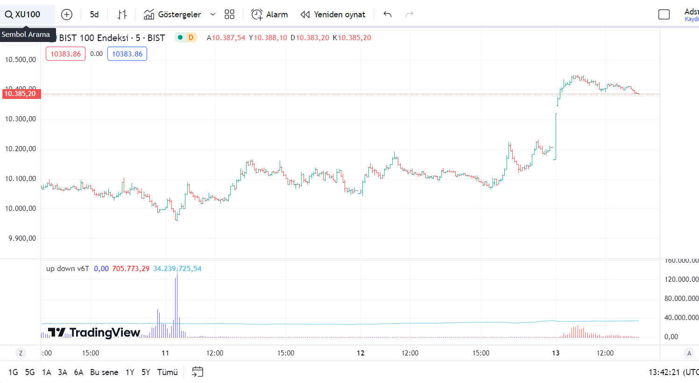The height and width of the screenshot is (383, 699).
Task: Open the Göstergeler indicators panel
Action: pos(173,14)
